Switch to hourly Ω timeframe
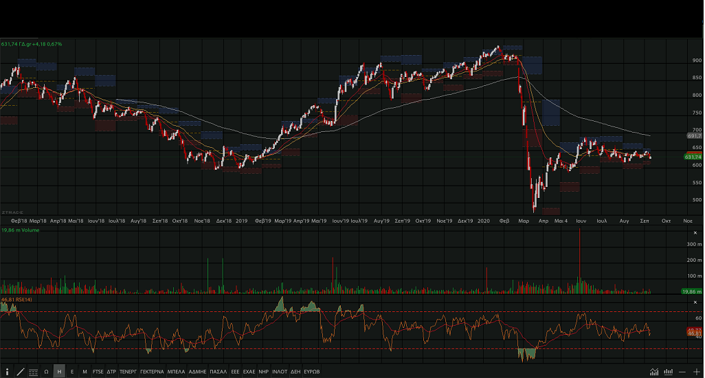This screenshot has height=378, width=705. tap(46, 372)
